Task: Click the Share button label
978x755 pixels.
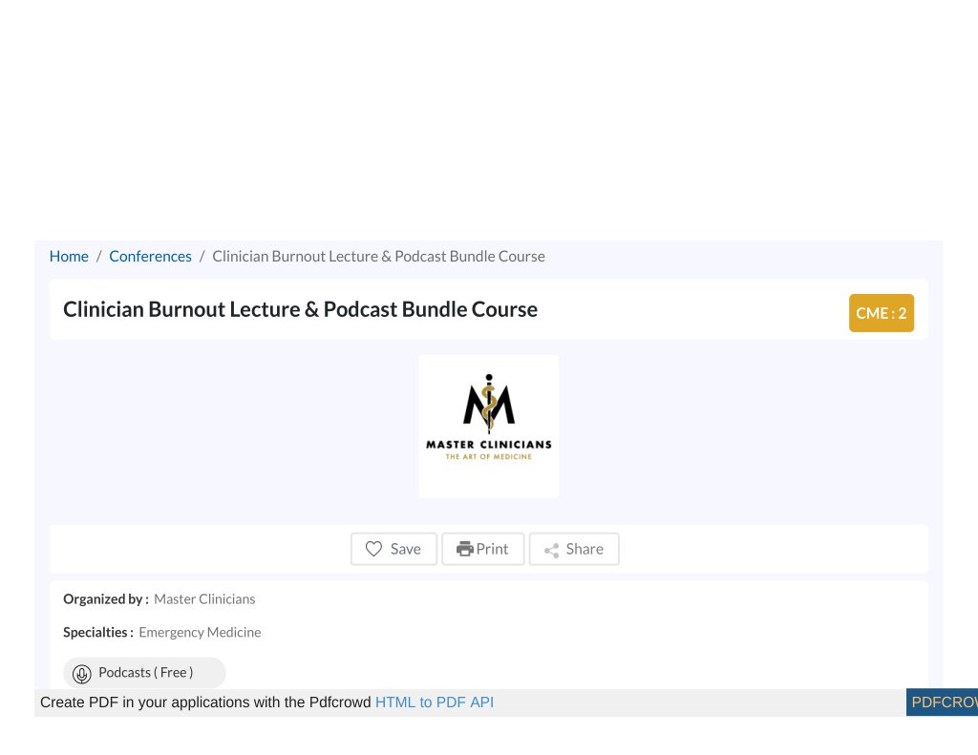Action: tap(585, 549)
